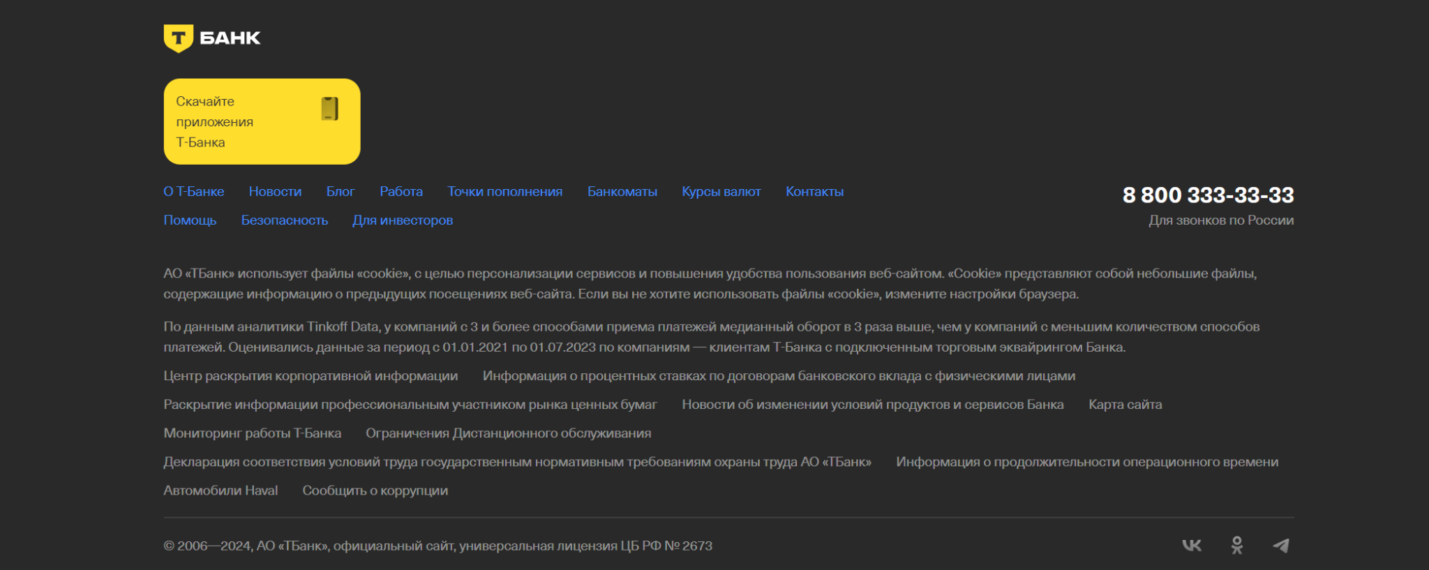The height and width of the screenshot is (570, 1429).
Task: Open the Telegram channel icon
Action: tap(1281, 546)
